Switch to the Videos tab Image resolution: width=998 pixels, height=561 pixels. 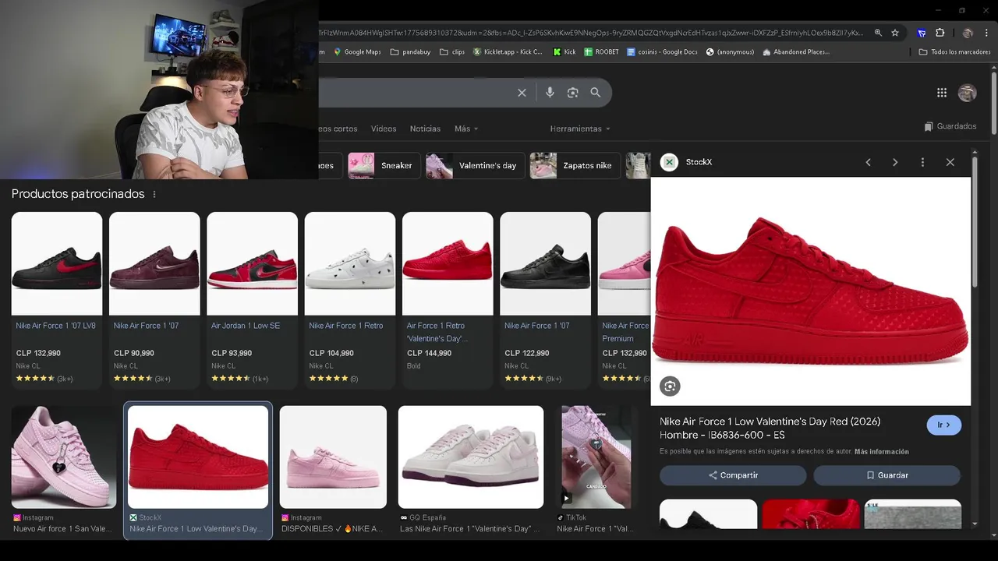point(384,129)
